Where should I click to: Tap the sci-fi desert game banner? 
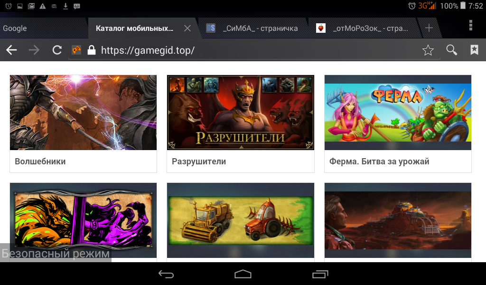pyautogui.click(x=398, y=221)
